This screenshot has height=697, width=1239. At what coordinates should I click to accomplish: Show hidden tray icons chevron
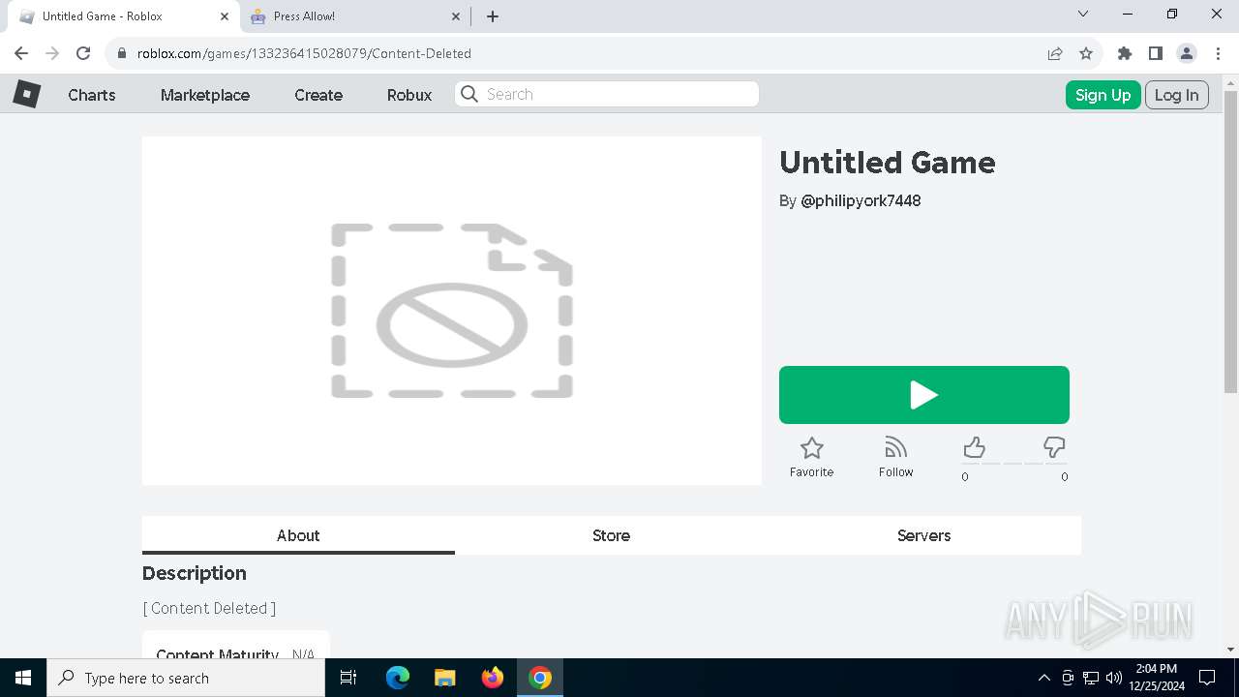1043,678
